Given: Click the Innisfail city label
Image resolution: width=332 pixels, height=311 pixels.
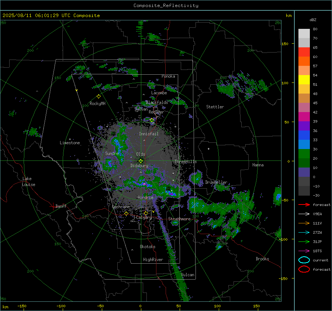Looking at the screenshot, I should (x=149, y=134).
